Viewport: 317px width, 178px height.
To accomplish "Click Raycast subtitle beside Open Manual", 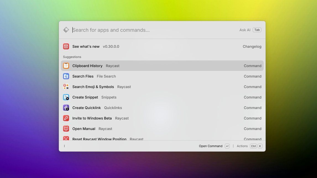I will 105,129.
